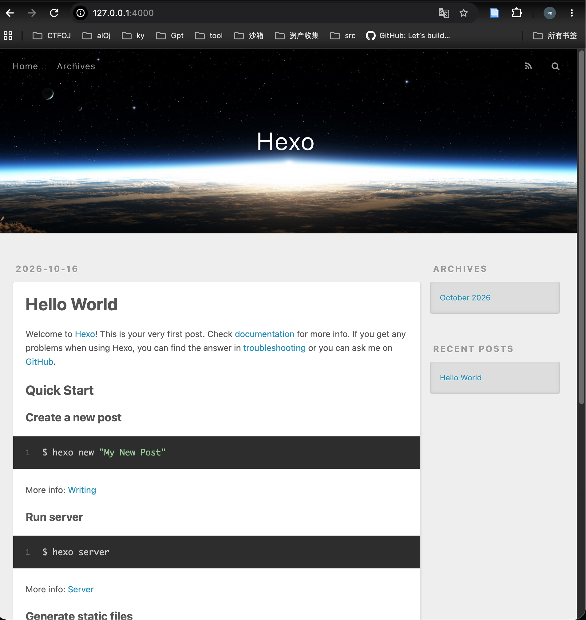Screen dimensions: 586x620
Task: Follow the Hexo link in welcome text
Action: point(85,334)
